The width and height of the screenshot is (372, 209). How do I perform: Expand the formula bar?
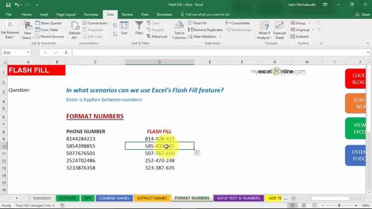[368, 52]
